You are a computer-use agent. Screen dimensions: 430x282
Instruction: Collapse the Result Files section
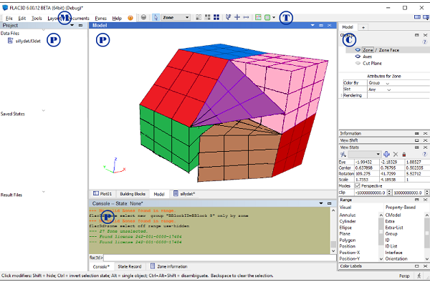tap(43, 192)
